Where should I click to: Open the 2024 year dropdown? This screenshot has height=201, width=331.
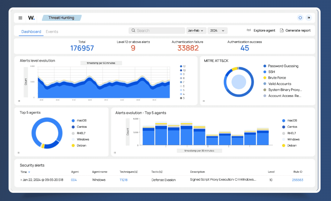coord(217,30)
